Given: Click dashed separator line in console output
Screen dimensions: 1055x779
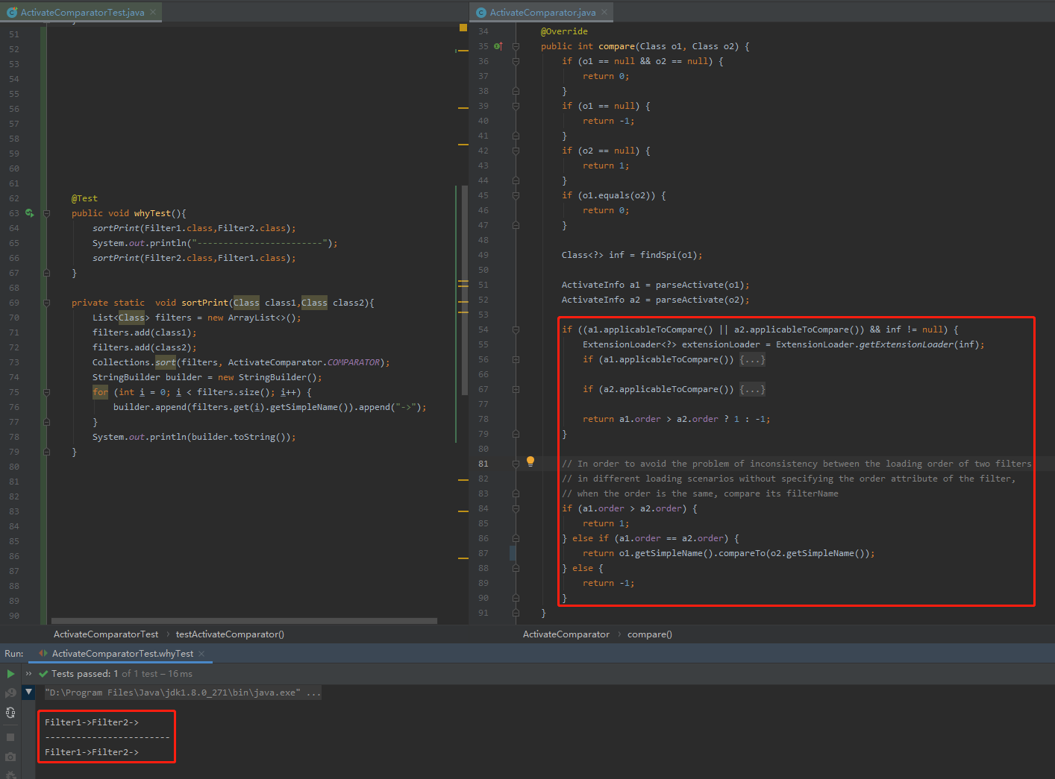Looking at the screenshot, I should [x=107, y=737].
